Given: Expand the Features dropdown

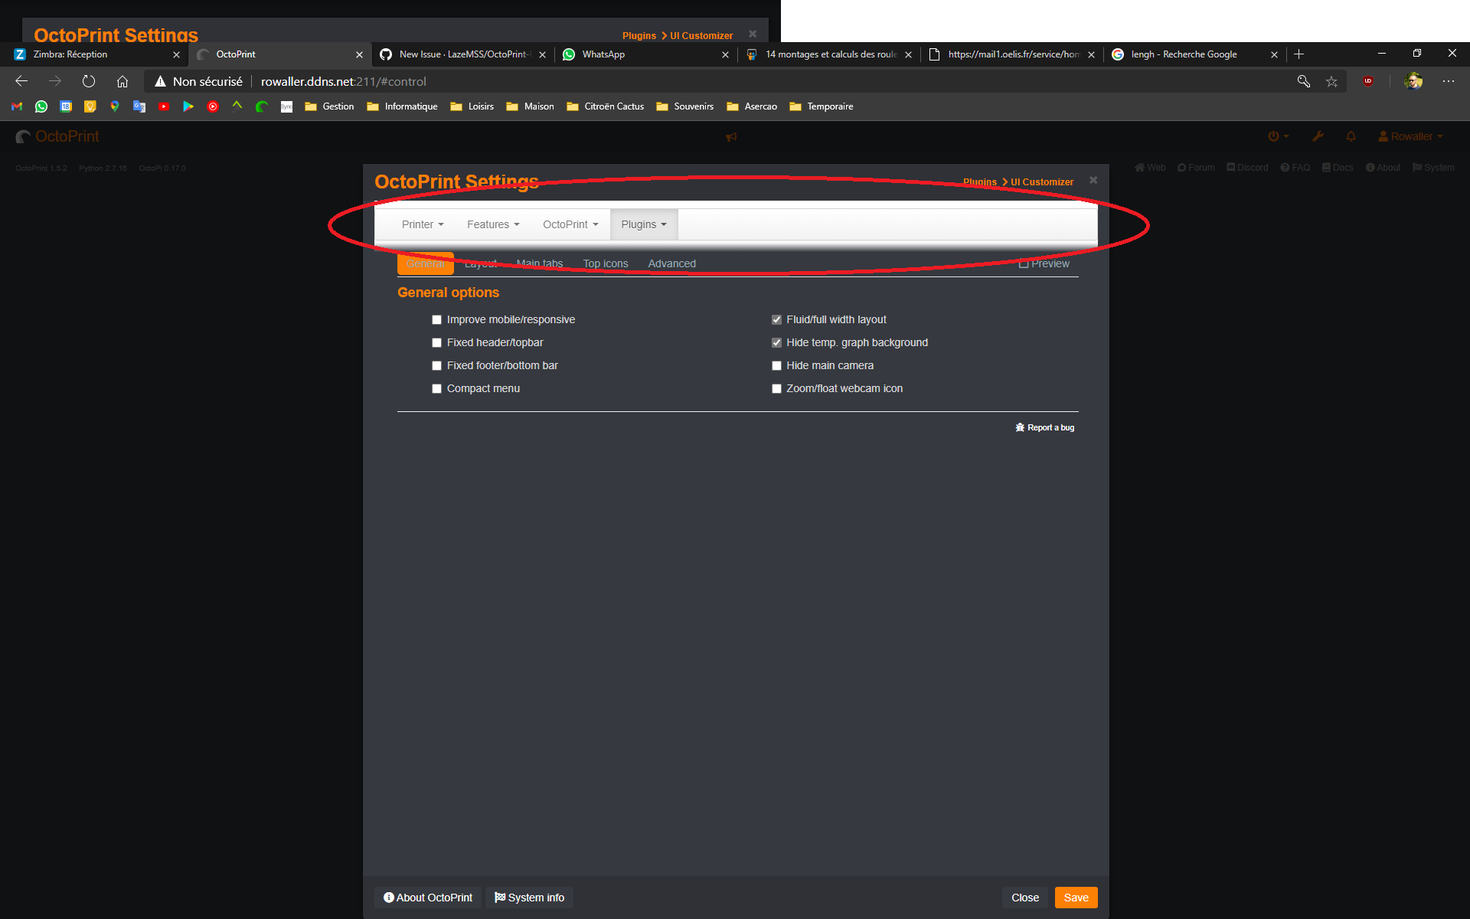Looking at the screenshot, I should click(x=492, y=224).
